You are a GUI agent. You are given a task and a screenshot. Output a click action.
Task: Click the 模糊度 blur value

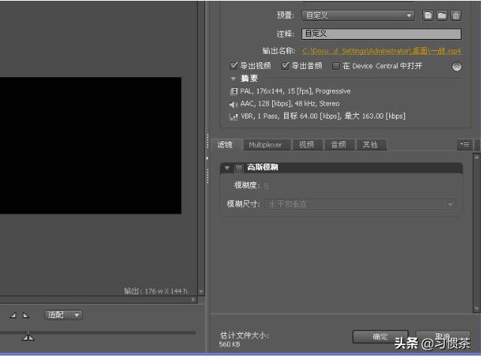(266, 185)
